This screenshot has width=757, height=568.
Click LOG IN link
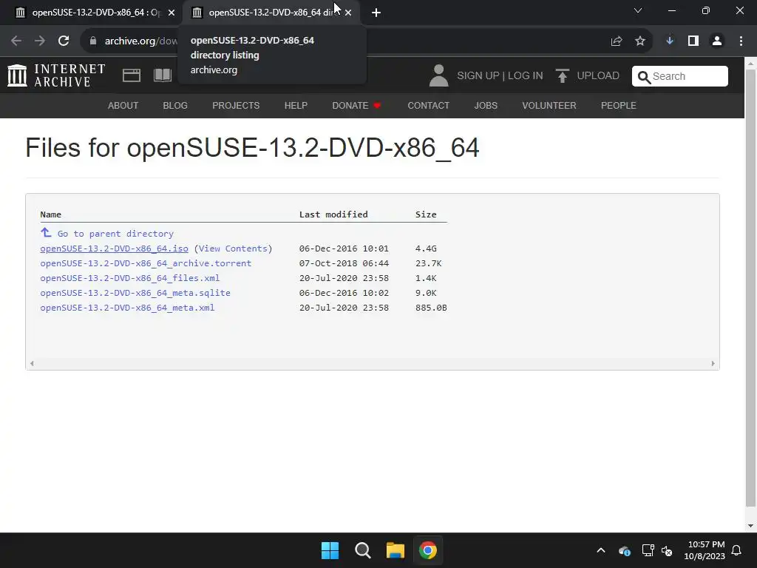526,76
